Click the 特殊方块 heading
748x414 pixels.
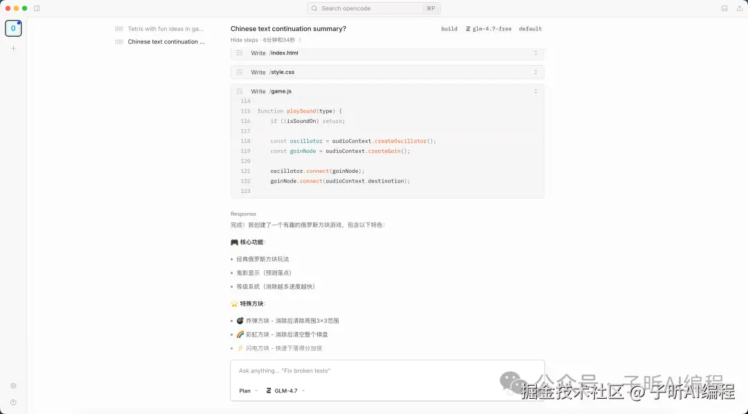point(248,303)
